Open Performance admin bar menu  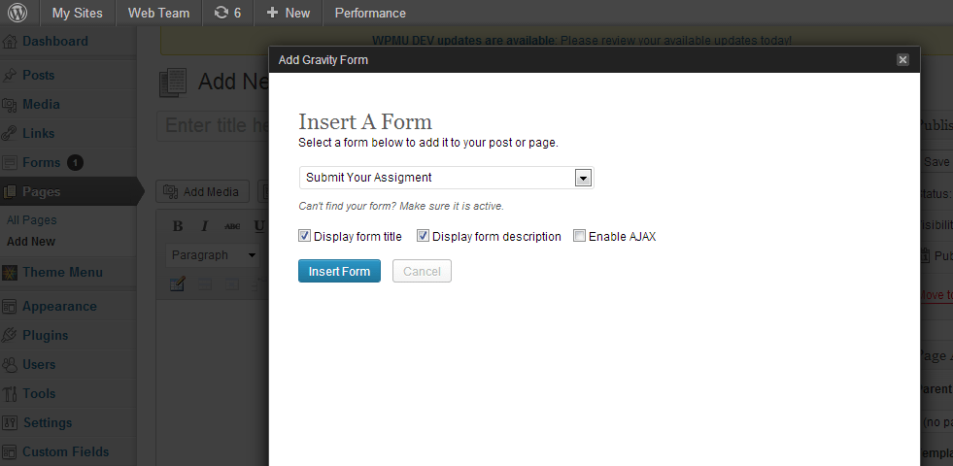(x=370, y=13)
